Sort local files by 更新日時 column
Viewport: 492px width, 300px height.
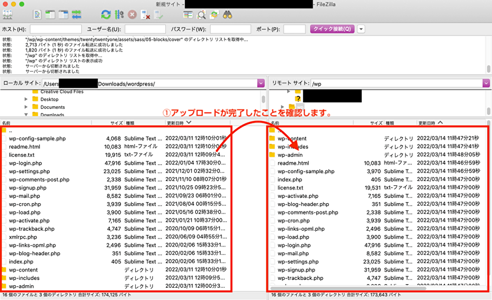(x=177, y=123)
